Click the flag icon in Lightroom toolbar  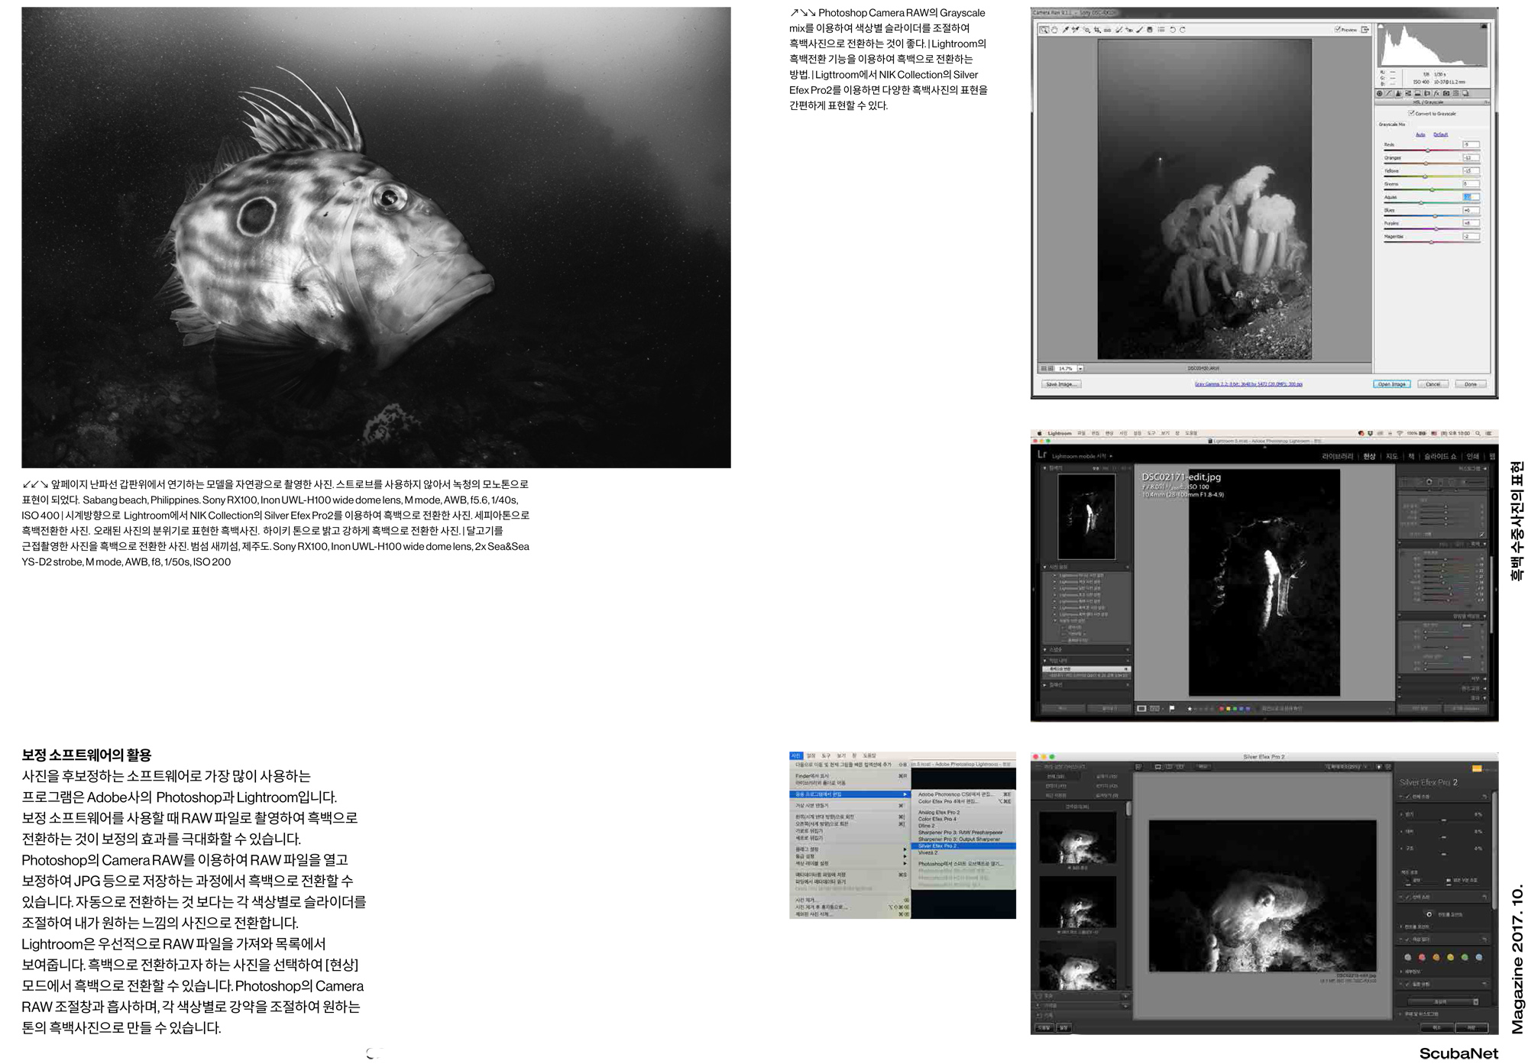point(1172,708)
